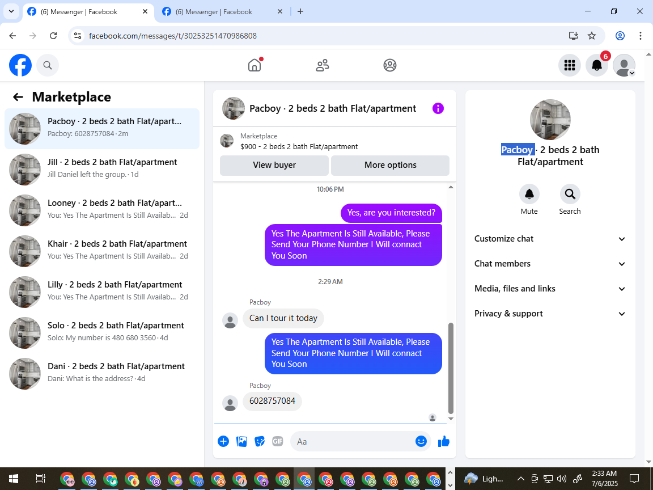This screenshot has height=490, width=653.
Task: Go to Home feed icon
Action: pyautogui.click(x=255, y=65)
